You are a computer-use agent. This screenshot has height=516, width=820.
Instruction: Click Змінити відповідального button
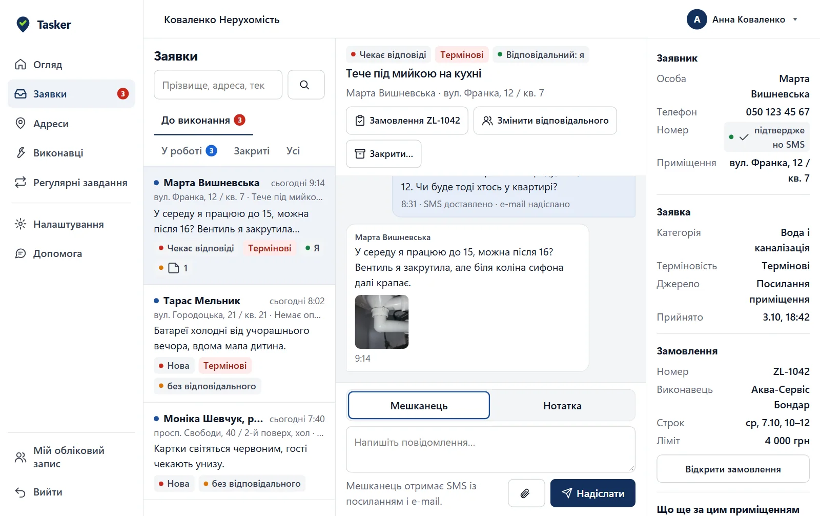pyautogui.click(x=545, y=121)
